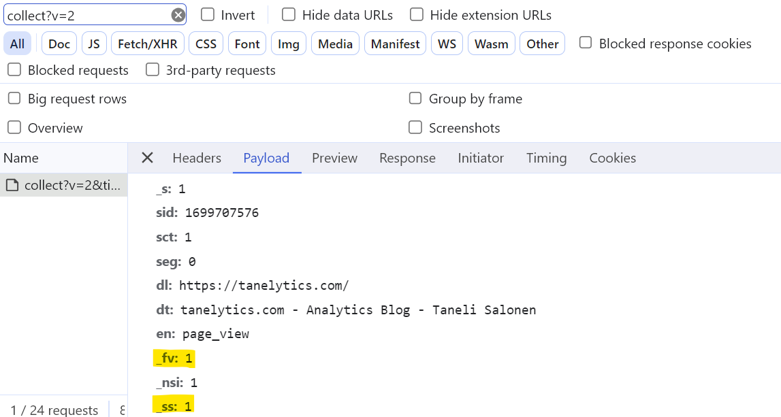Select the collect?v=2&ti... request row
Image resolution: width=781 pixels, height=417 pixels.
(64, 185)
